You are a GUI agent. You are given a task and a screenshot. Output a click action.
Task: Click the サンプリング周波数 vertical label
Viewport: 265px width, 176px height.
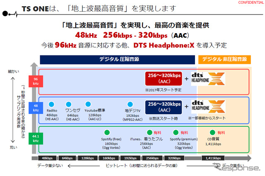pos(19,111)
